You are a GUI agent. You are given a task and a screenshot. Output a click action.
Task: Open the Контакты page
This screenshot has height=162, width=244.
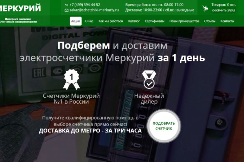(x=227, y=21)
